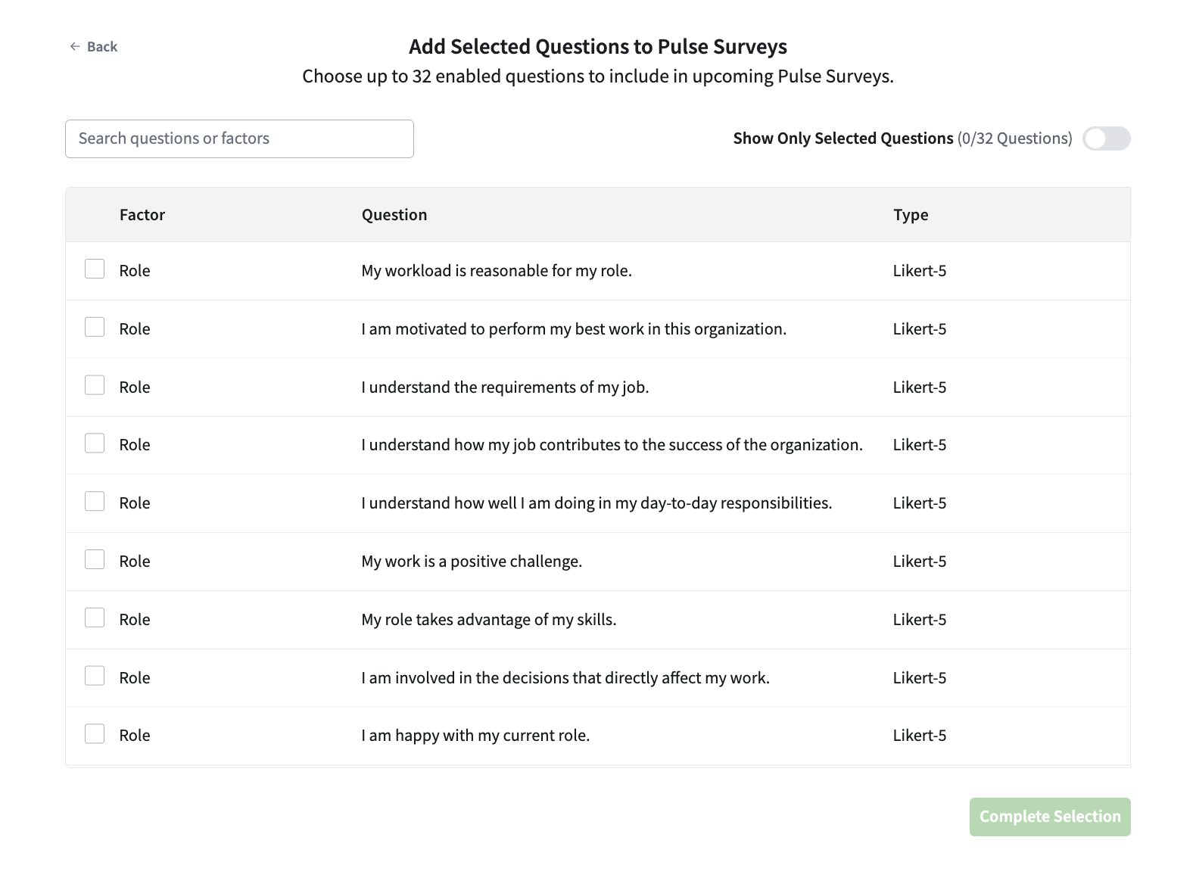
Task: Click the Back arrow icon
Action: point(75,47)
